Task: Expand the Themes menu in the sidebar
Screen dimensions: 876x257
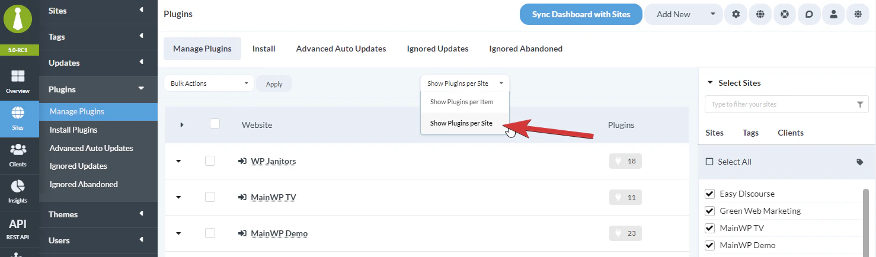Action: pyautogui.click(x=98, y=214)
